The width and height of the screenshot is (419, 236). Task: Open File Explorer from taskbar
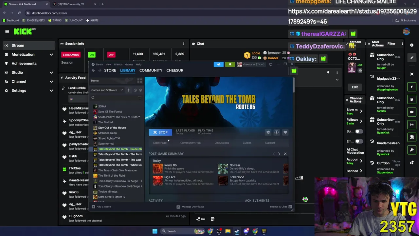[228, 231]
